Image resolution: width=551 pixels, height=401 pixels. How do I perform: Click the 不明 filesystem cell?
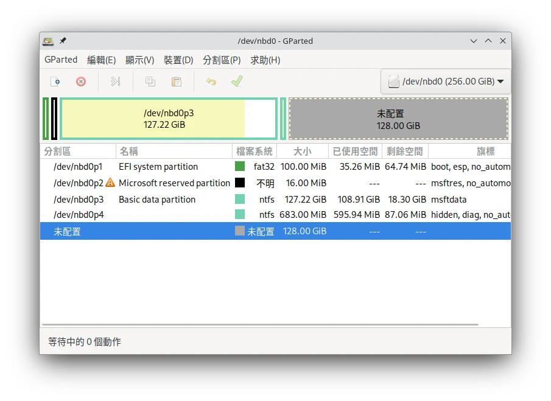coord(265,183)
